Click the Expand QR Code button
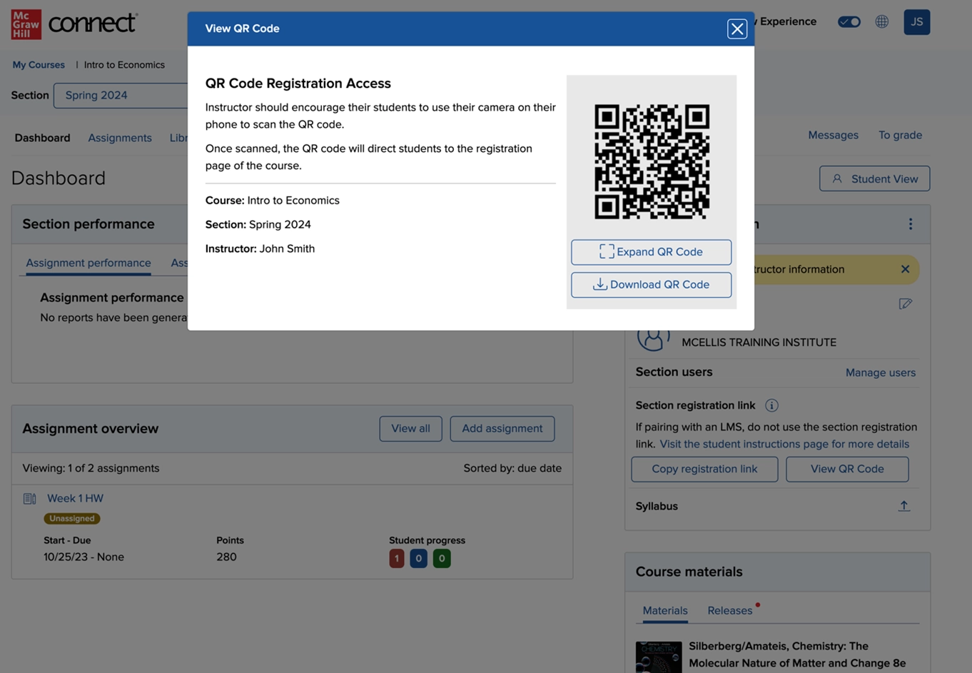The width and height of the screenshot is (972, 673). click(651, 252)
